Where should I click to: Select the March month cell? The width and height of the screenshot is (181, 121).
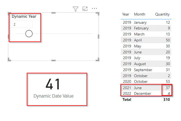point(139,34)
